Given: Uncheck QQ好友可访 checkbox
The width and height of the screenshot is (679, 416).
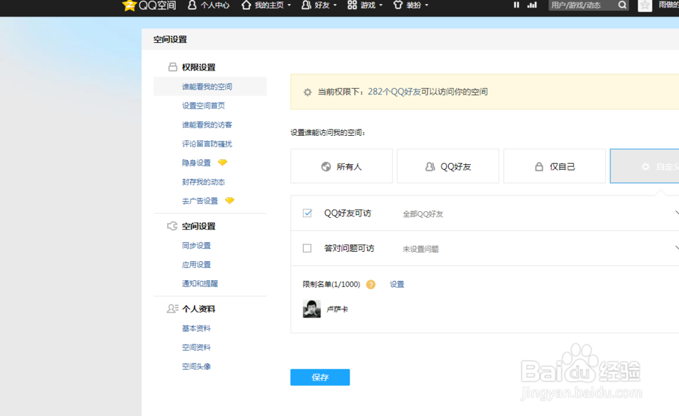Looking at the screenshot, I should (x=307, y=213).
